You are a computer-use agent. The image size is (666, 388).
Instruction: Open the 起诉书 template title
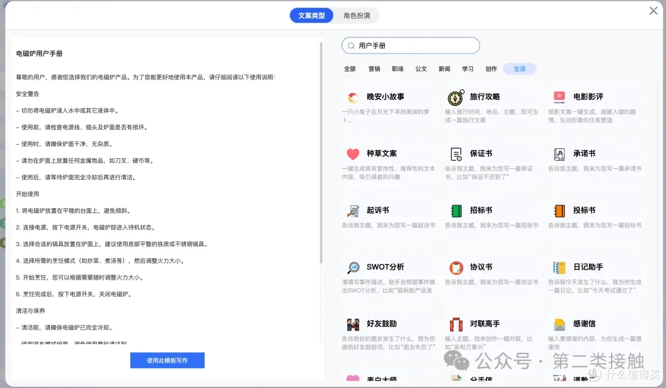pos(377,211)
